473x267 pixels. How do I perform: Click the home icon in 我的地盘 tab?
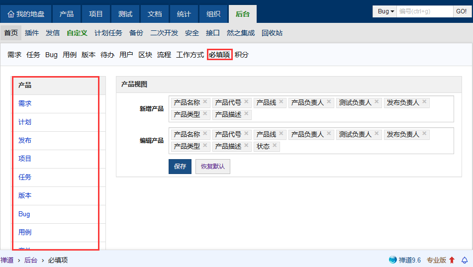[11, 14]
